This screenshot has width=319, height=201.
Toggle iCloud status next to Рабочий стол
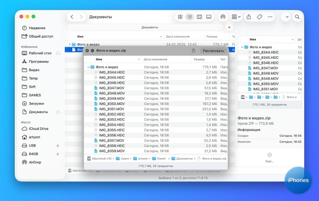tap(58, 53)
